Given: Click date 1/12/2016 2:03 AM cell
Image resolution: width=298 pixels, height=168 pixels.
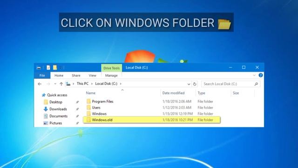Looking at the screenshot, I should (x=177, y=107).
